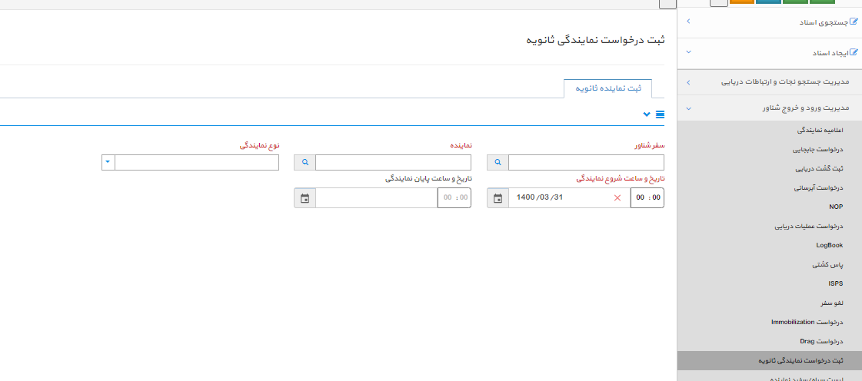Open the agency end date calendar picker

[305, 197]
